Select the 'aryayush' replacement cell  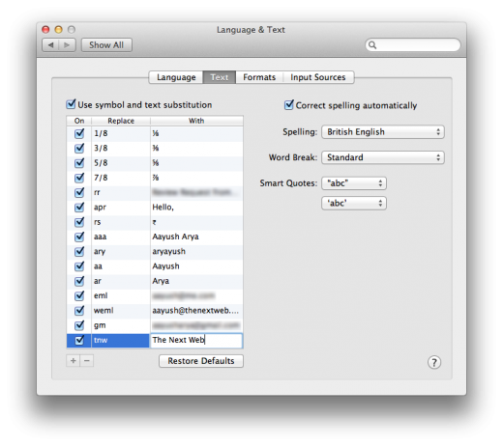[x=196, y=251]
